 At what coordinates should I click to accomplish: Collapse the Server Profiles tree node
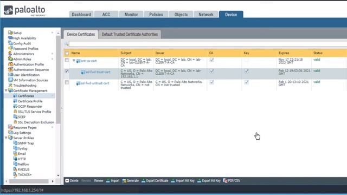click(6, 138)
